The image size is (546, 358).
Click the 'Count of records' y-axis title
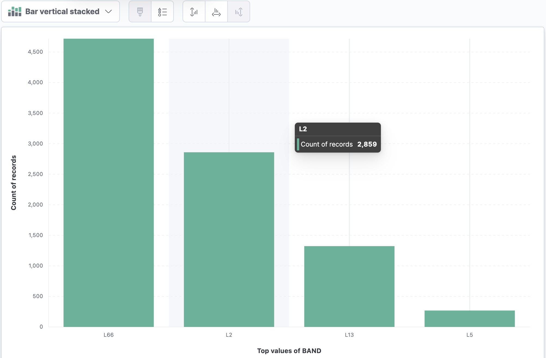14,183
